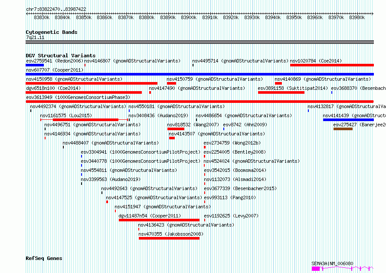Select the blue nsv4141439 variant bar

tap(348, 120)
